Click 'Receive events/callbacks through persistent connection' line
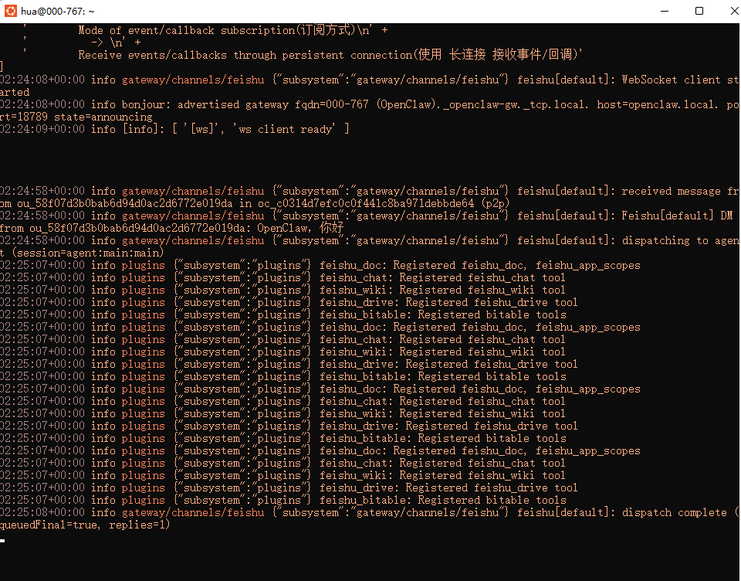The width and height of the screenshot is (741, 581). (330, 55)
